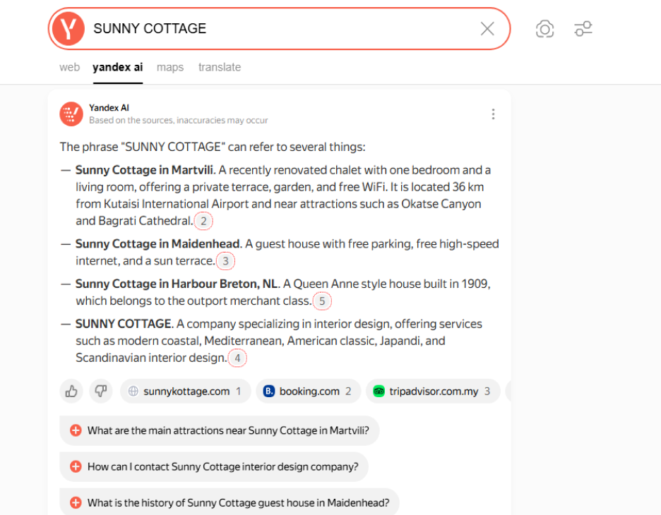Clear the search query with X

[x=487, y=29]
